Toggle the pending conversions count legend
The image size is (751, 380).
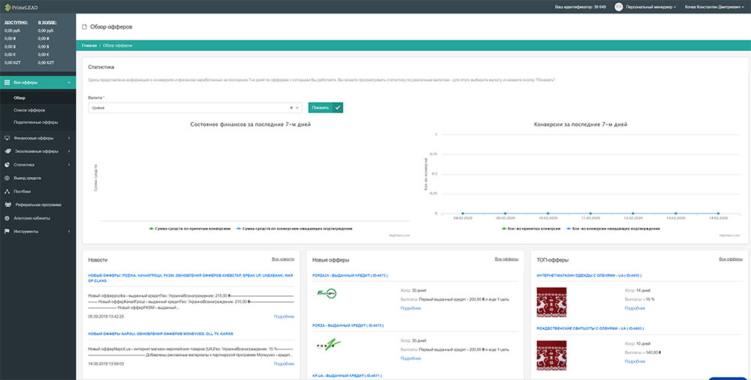tap(613, 229)
